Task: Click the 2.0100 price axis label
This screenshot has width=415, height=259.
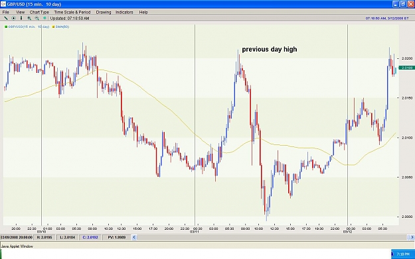Action: [407, 138]
